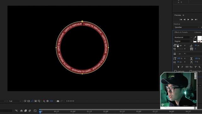
Task: Toggle Hide Shy Layers in timeline
Action: point(21,111)
